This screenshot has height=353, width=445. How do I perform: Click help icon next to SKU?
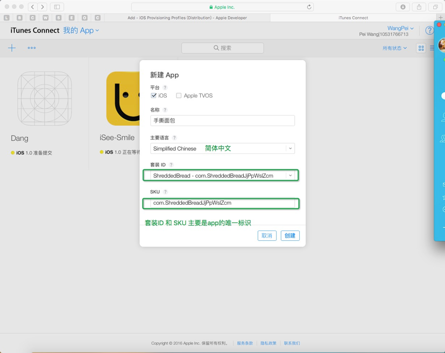(x=165, y=192)
